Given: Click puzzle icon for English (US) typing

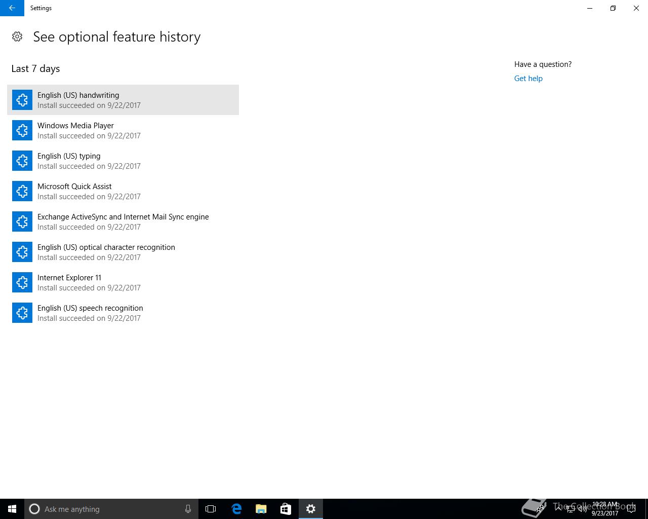Looking at the screenshot, I should point(22,161).
